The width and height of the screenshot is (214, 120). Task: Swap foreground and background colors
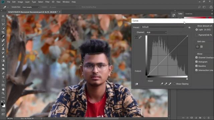4,101
